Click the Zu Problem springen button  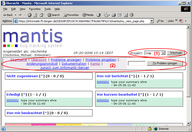pyautogui.click(x=165, y=63)
